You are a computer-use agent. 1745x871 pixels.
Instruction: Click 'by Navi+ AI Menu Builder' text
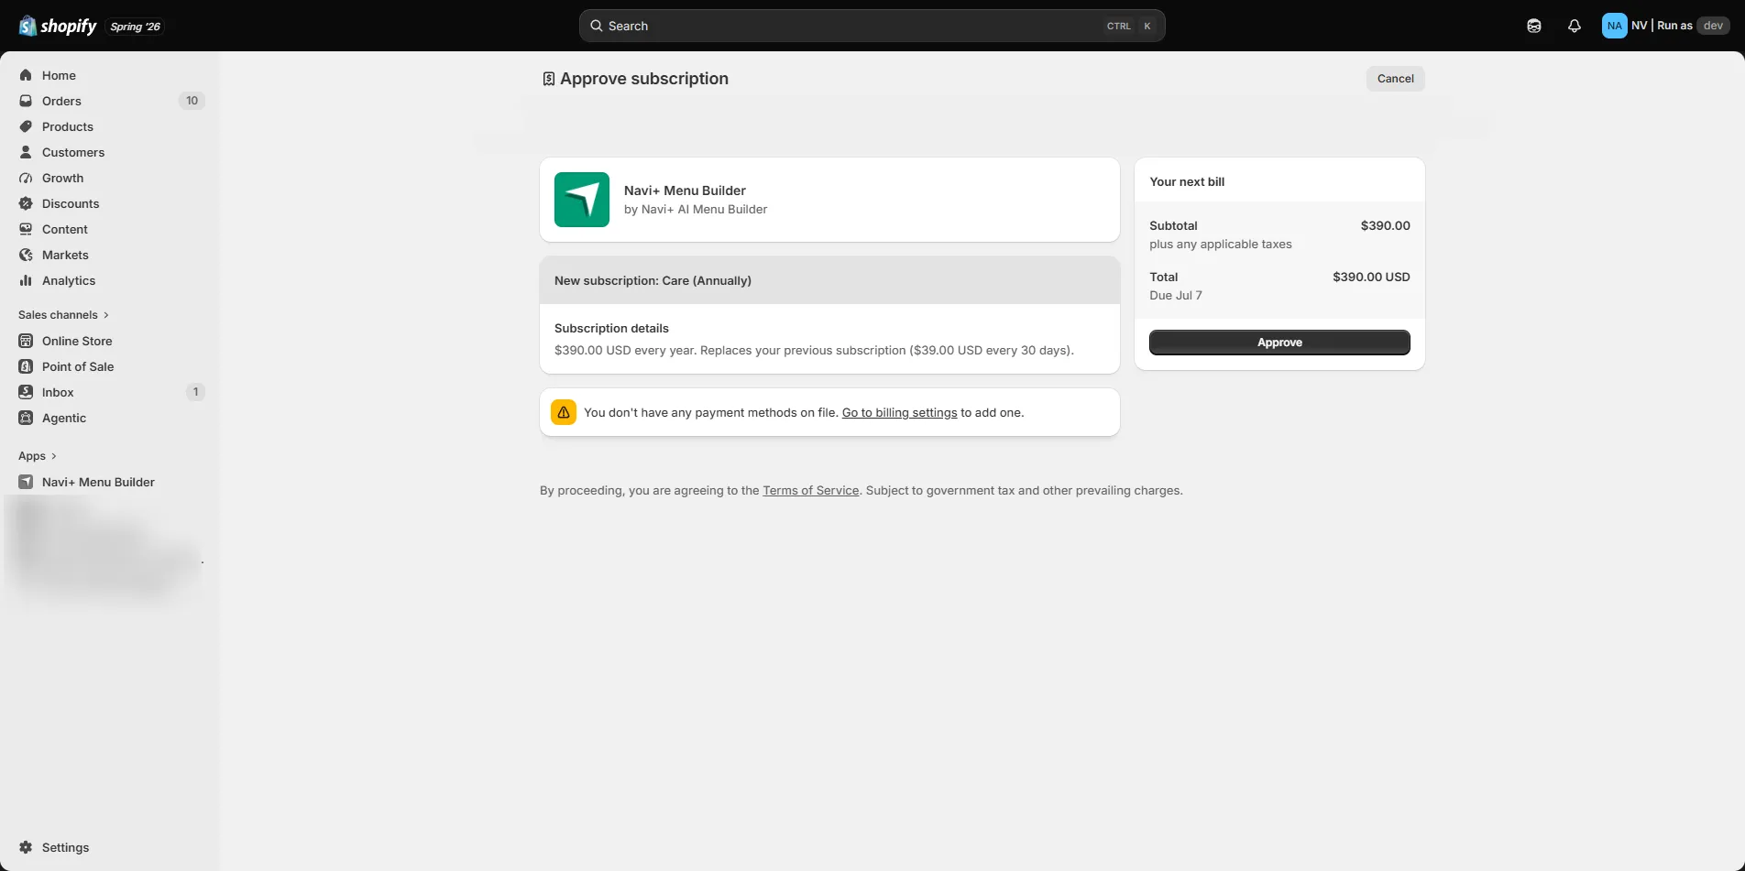tap(696, 210)
